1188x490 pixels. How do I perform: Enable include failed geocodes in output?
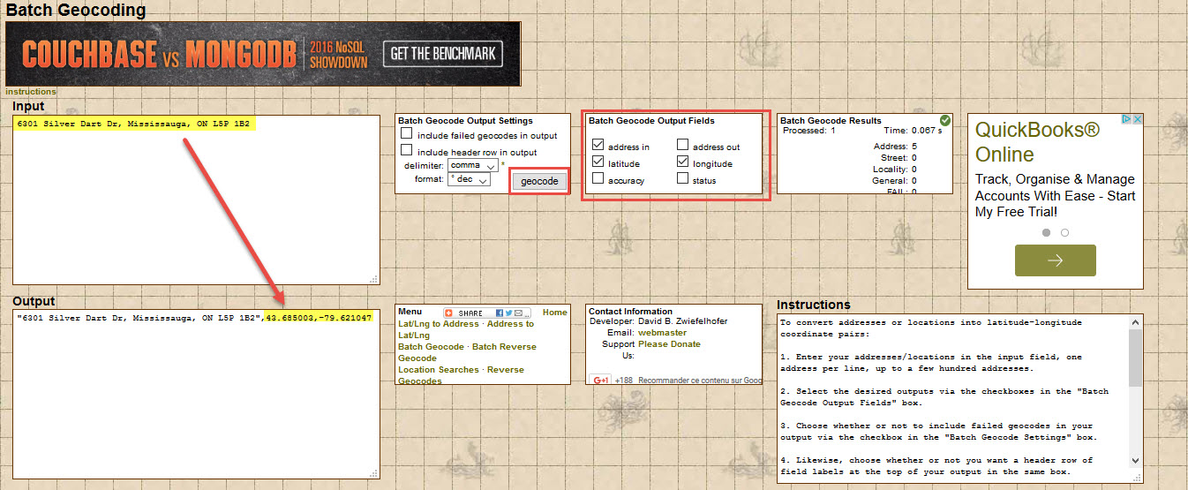(x=407, y=134)
